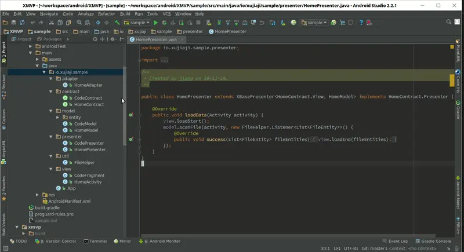Toggle the Event Log tool window
The height and width of the screenshot is (252, 464).
pyautogui.click(x=395, y=241)
